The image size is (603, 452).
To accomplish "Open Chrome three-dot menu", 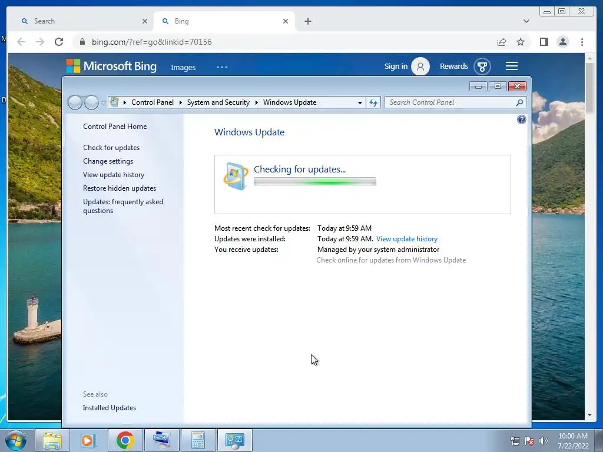I will pyautogui.click(x=582, y=42).
